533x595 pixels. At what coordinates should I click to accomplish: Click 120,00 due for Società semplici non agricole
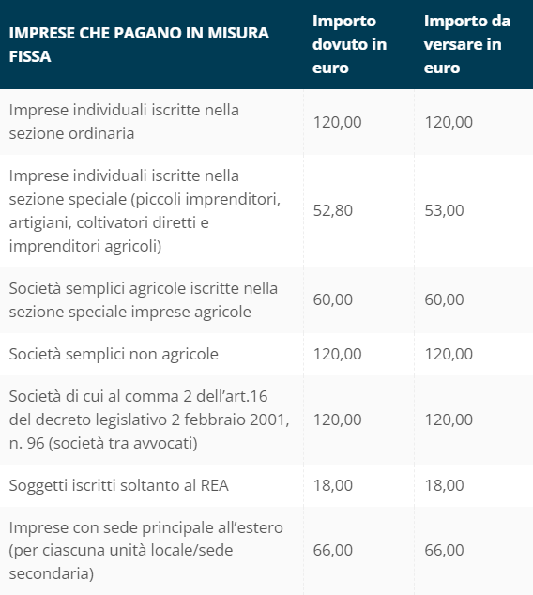click(337, 354)
